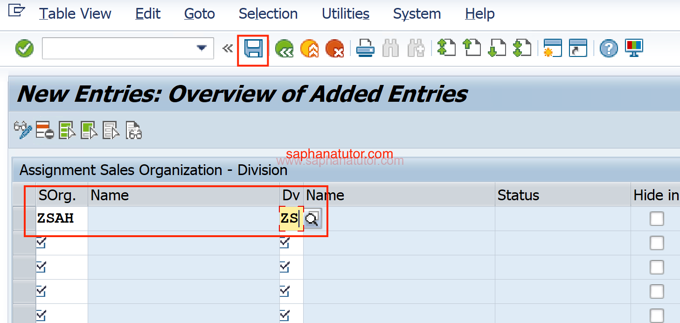This screenshot has height=323, width=680.
Task: Go to Next Page using the single-down-arrow icon
Action: [x=497, y=48]
